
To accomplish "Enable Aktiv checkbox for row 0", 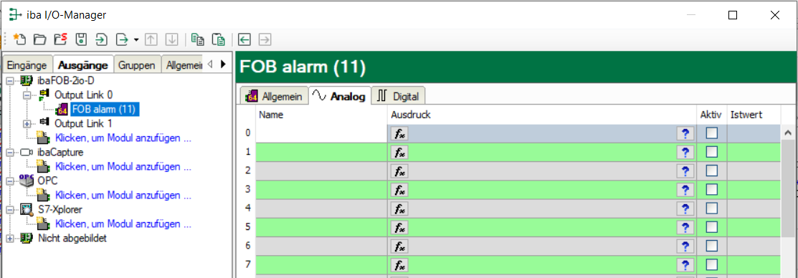I will pos(711,133).
